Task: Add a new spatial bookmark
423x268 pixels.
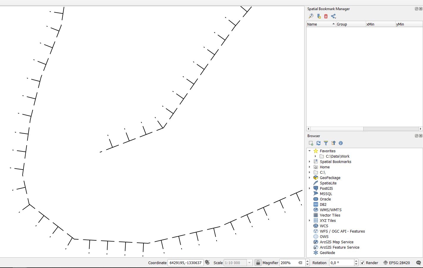Action: point(318,16)
